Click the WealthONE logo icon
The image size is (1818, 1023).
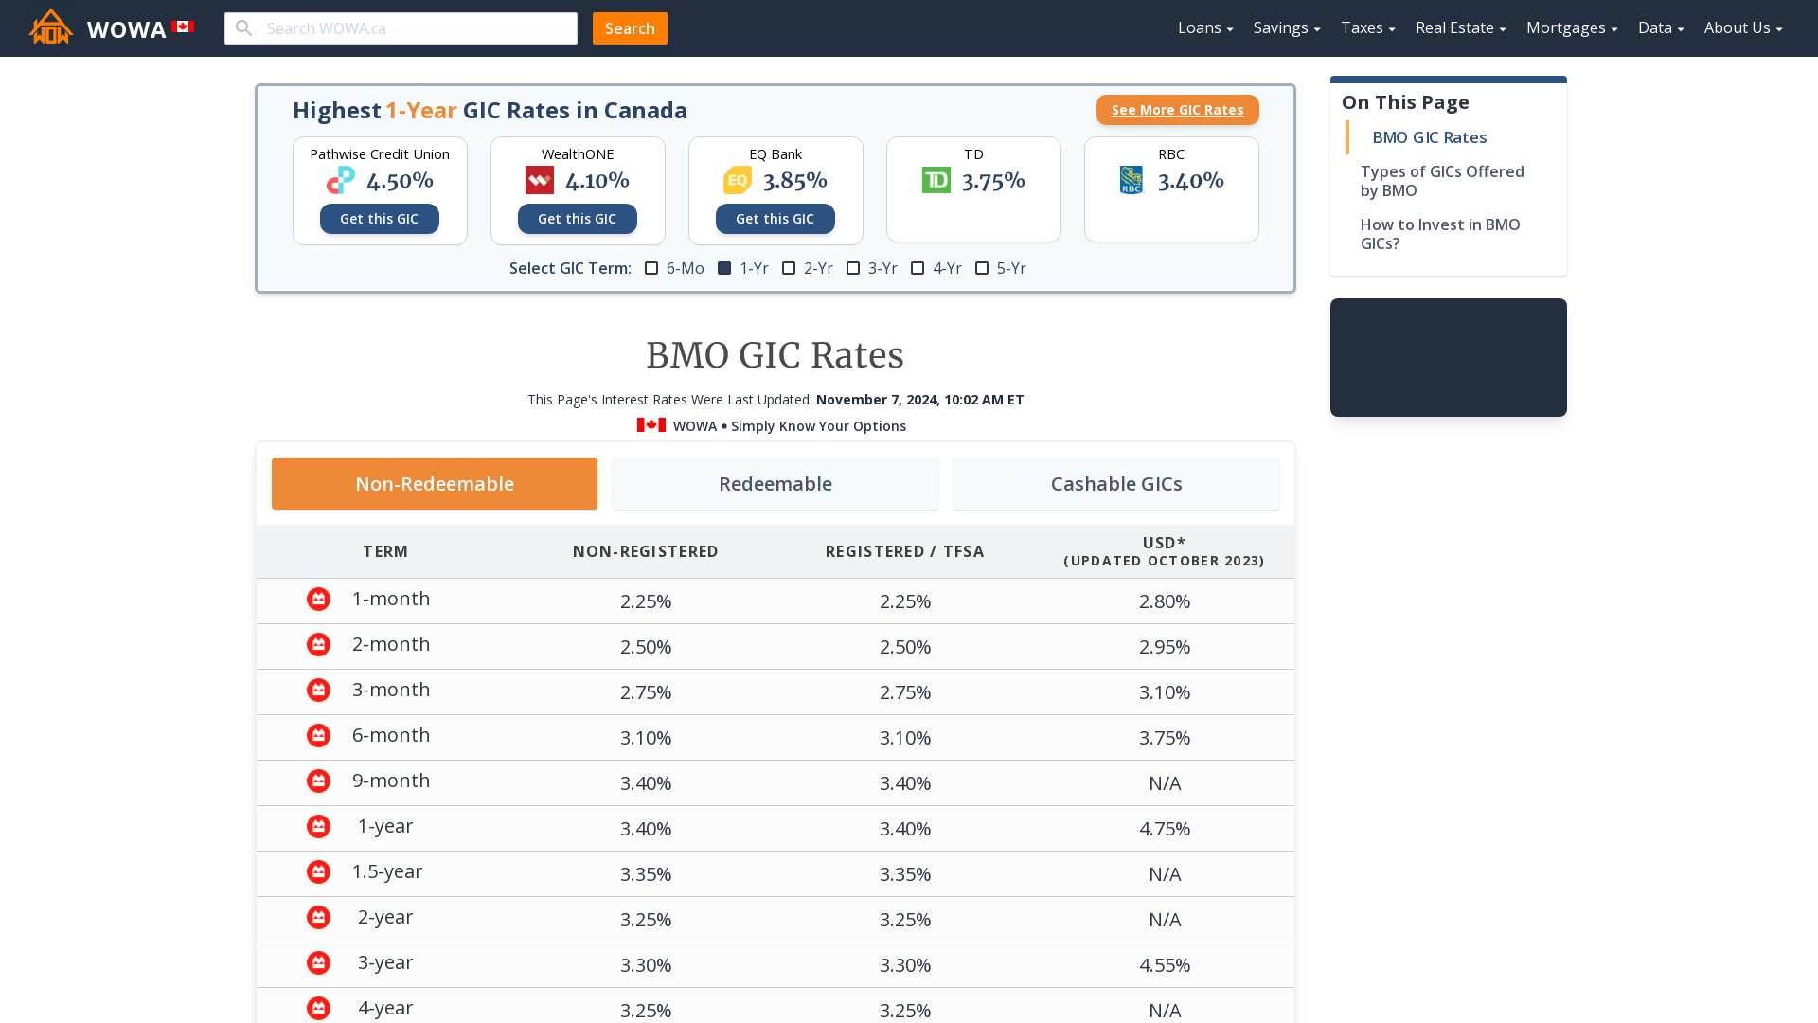tap(540, 180)
